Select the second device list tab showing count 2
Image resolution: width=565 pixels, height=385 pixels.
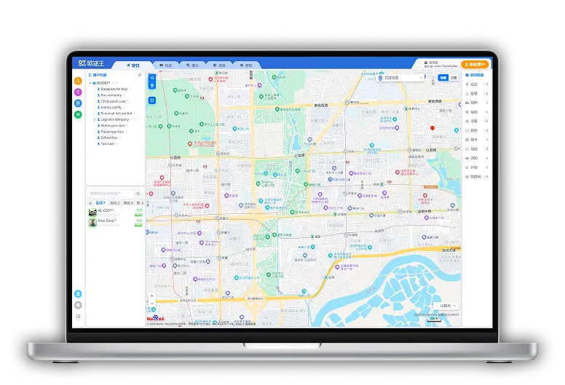pyautogui.click(x=114, y=203)
